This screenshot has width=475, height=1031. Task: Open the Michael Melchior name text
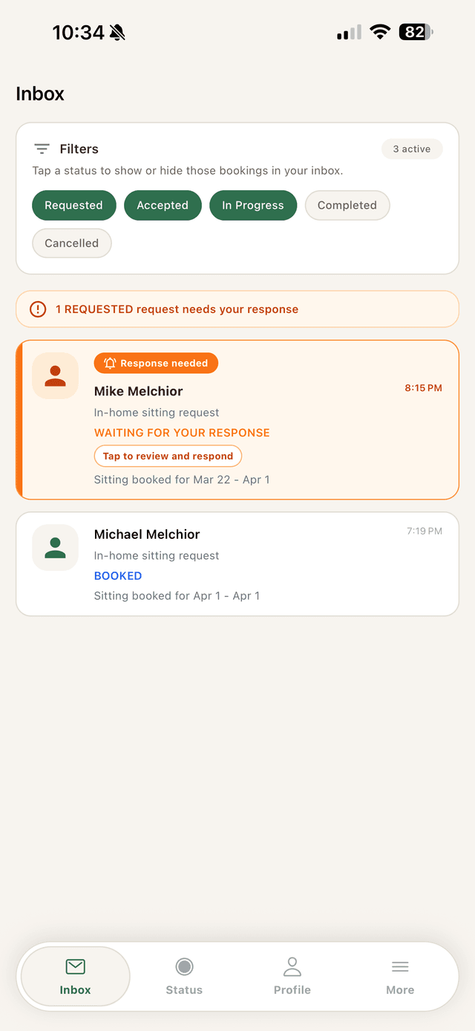click(147, 534)
